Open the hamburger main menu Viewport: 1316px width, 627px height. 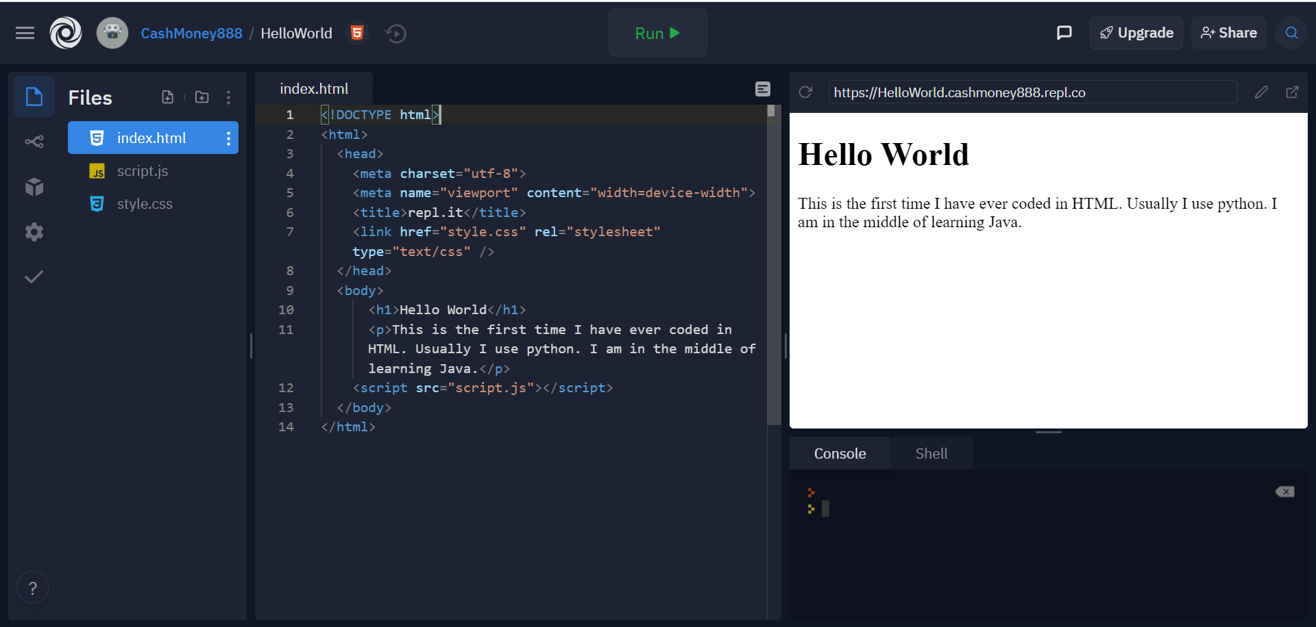pos(25,33)
